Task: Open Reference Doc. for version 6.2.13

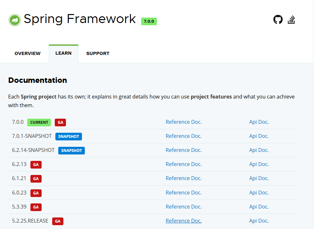Action: (x=184, y=164)
